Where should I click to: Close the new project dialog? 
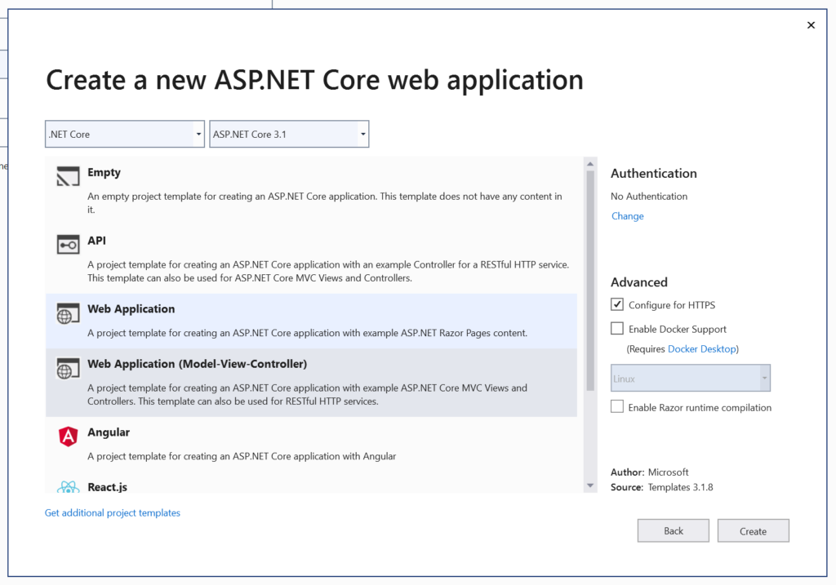coord(811,25)
